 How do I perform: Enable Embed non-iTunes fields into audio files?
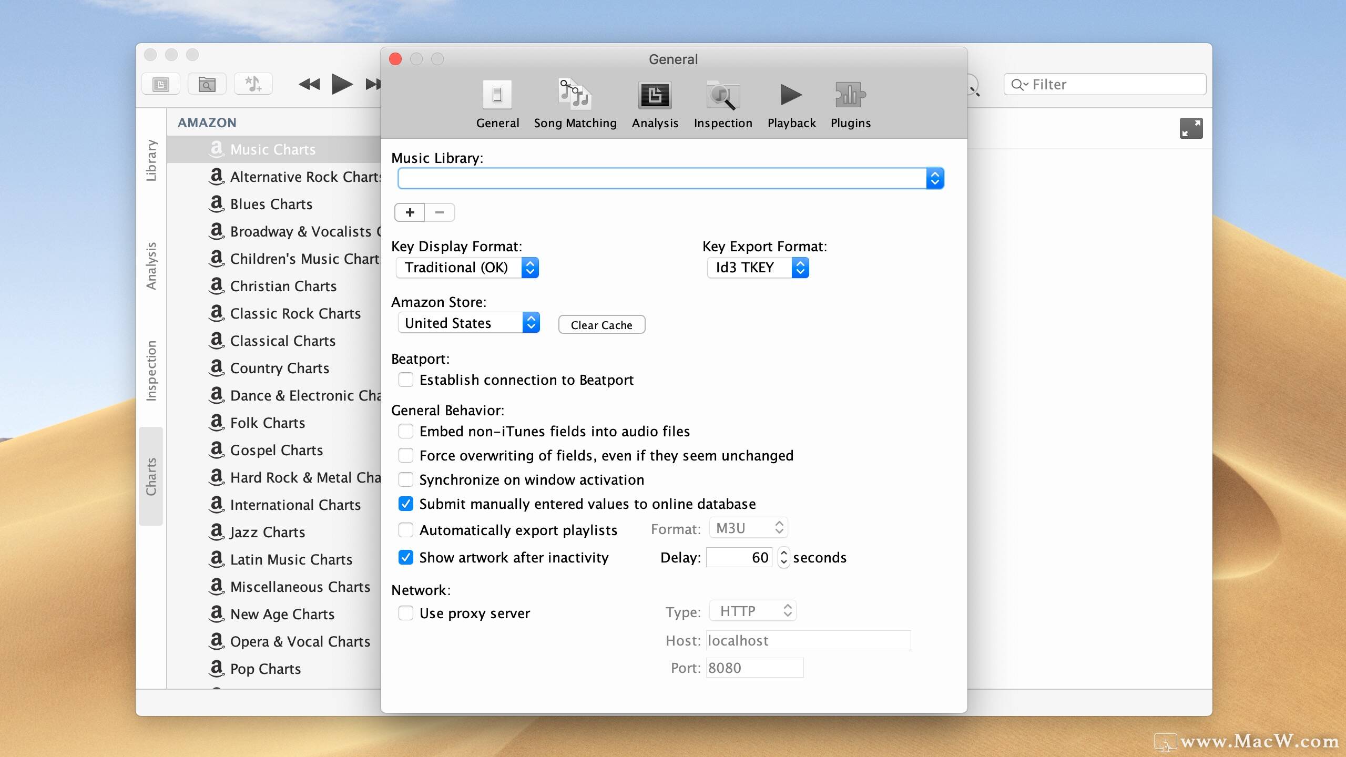click(405, 431)
